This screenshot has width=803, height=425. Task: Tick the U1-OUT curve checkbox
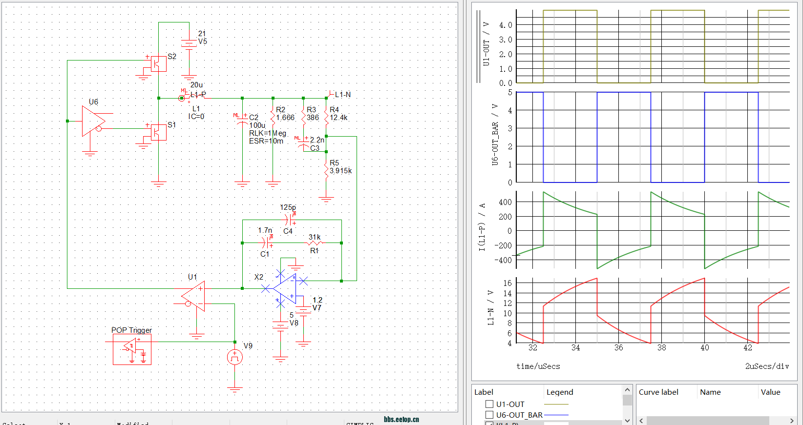(489, 404)
